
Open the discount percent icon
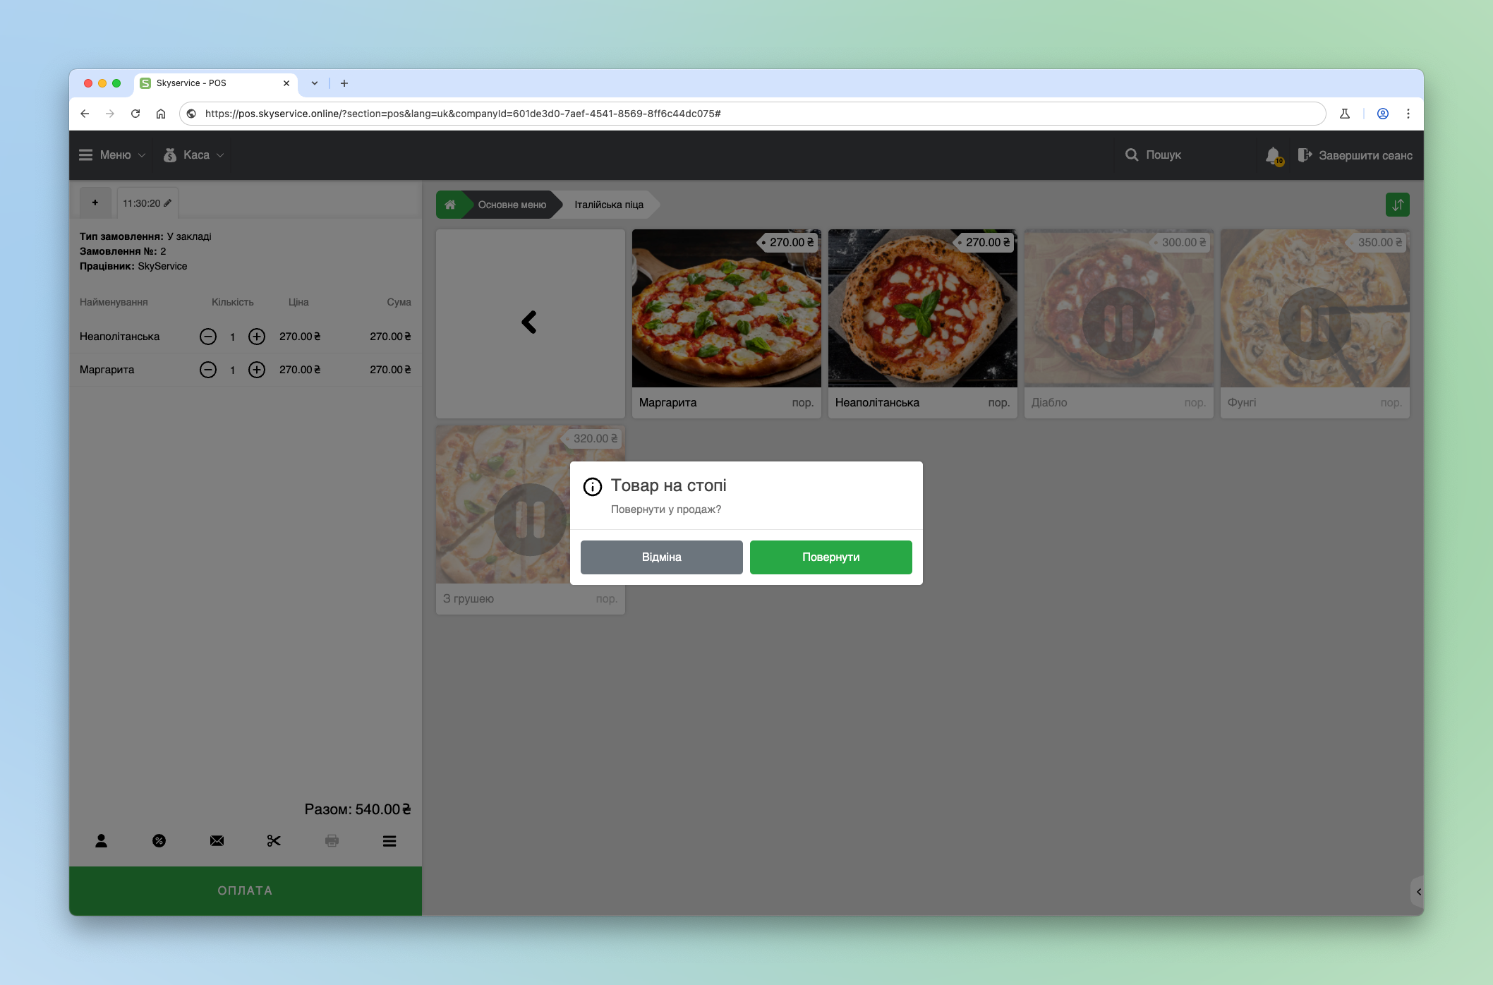[x=159, y=840]
